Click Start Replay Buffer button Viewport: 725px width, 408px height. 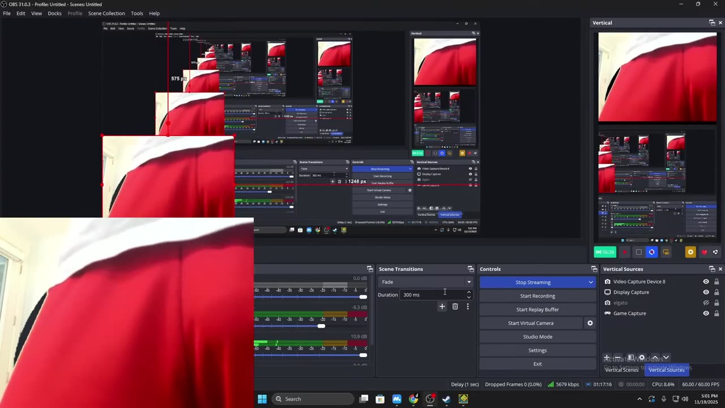(538, 309)
